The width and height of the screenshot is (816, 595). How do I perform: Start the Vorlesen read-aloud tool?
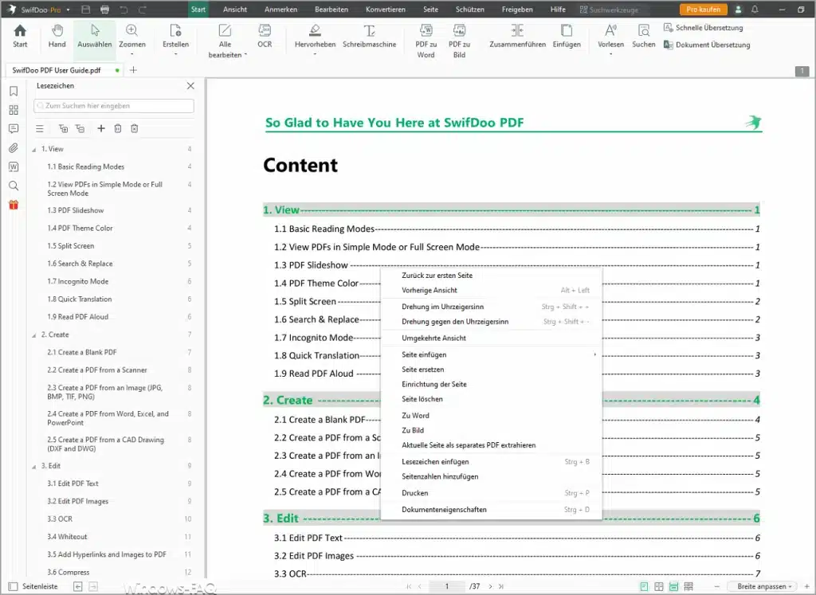click(610, 39)
